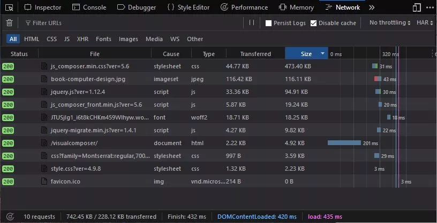Image resolution: width=437 pixels, height=223 pixels.
Task: Click the Debugger tab icon
Action: click(x=121, y=7)
